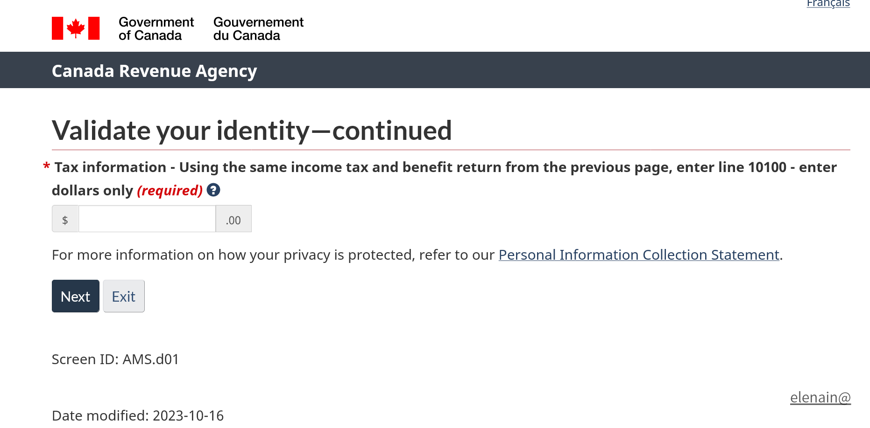Focus the line 10100 amount field

coord(147,219)
